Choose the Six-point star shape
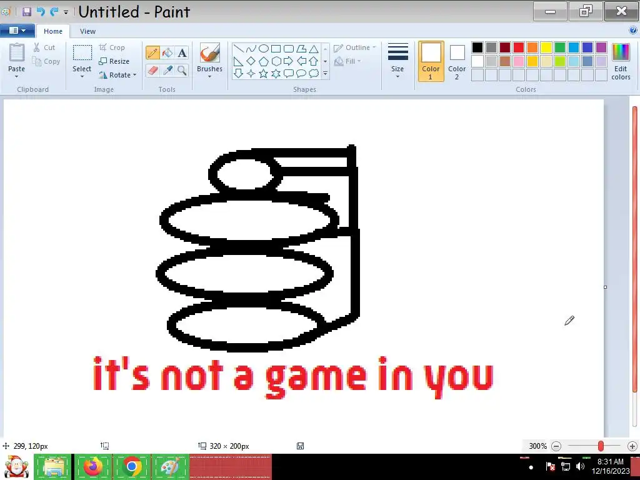The image size is (640, 480). pos(276,74)
